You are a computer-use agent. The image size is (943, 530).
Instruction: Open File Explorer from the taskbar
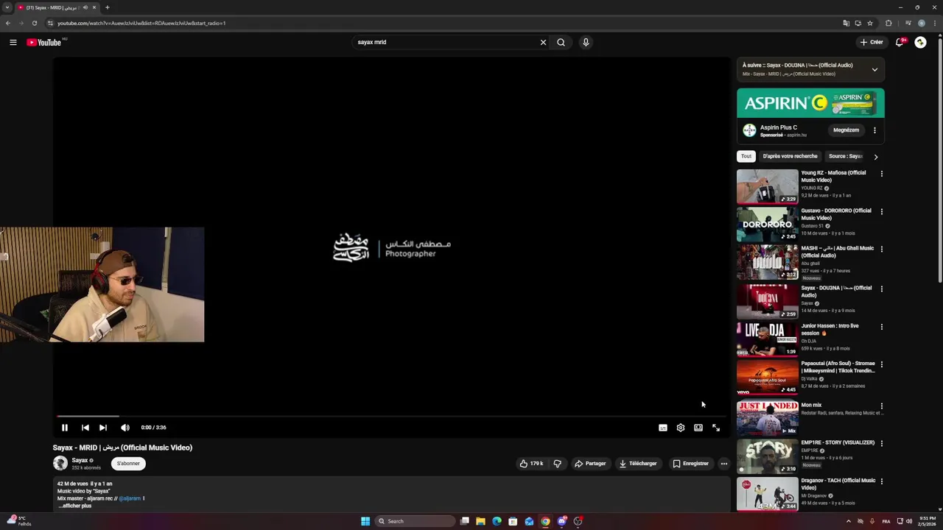point(480,521)
